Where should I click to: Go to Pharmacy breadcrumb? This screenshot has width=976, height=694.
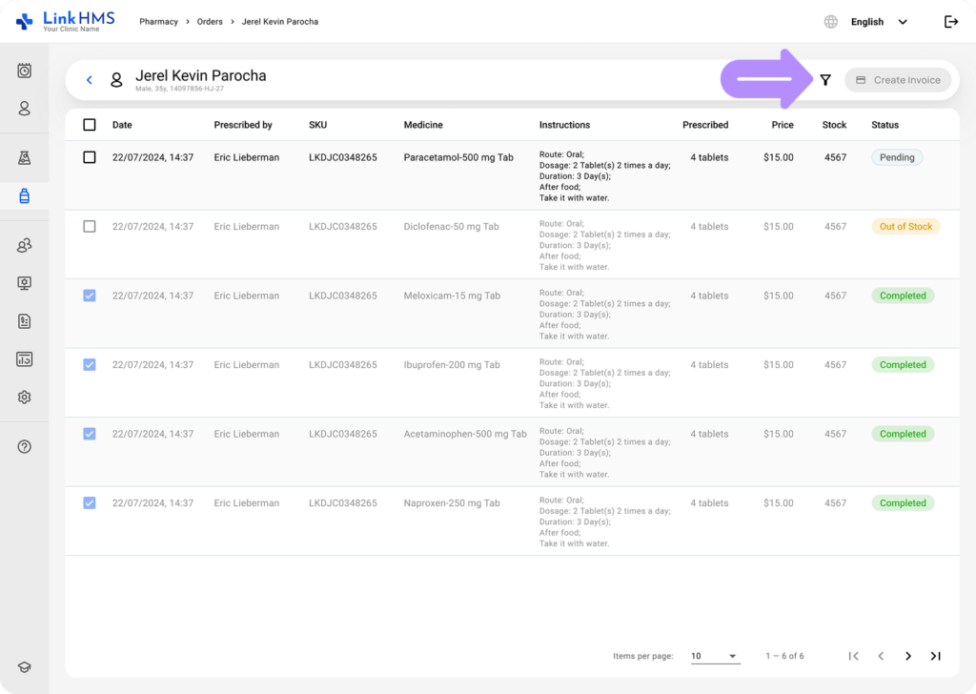click(159, 22)
